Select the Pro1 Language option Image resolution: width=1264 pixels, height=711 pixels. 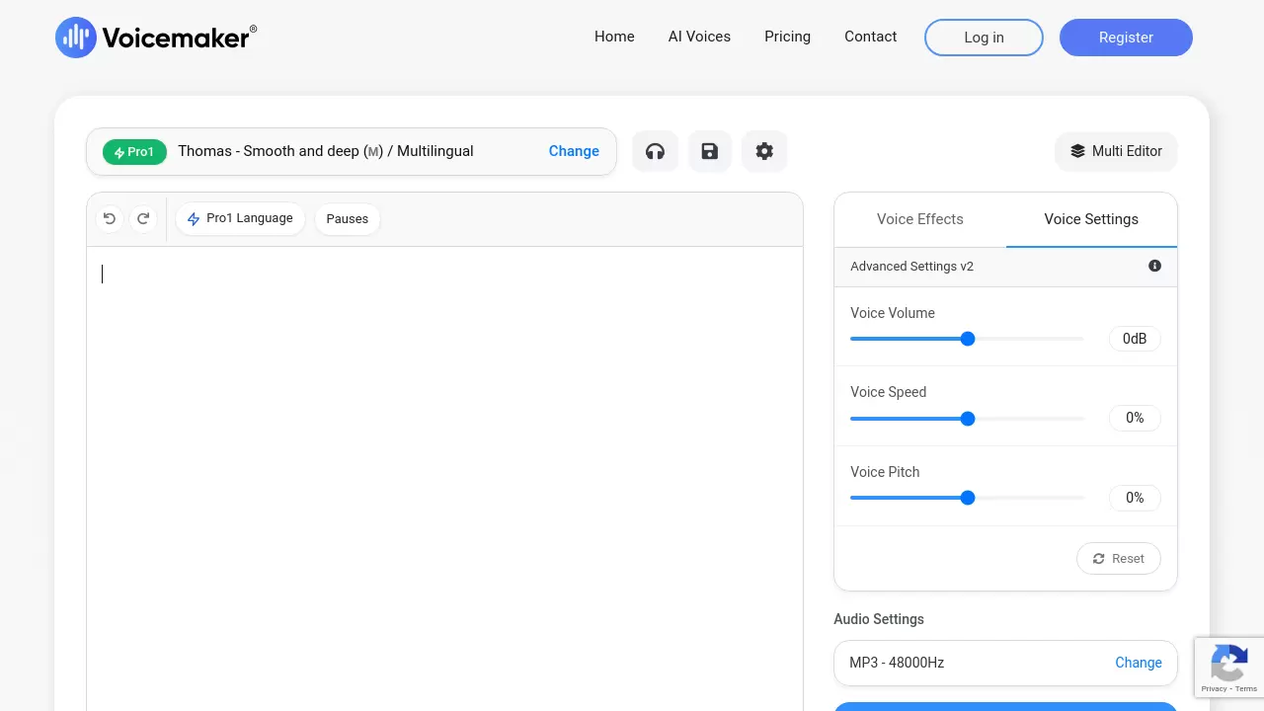(240, 218)
